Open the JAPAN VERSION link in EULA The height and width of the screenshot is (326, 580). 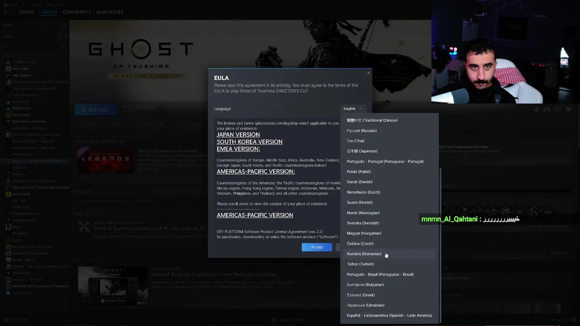pos(238,134)
